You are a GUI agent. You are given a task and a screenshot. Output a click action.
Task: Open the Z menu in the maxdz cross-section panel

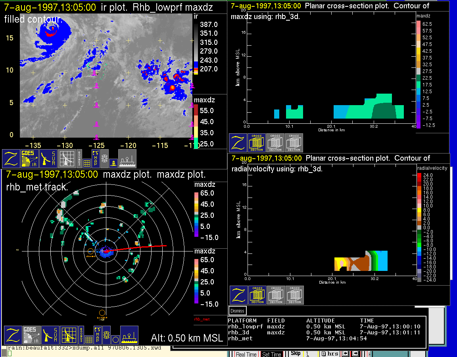pos(238,143)
